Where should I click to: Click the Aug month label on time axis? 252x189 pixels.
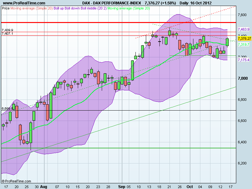(43, 187)
